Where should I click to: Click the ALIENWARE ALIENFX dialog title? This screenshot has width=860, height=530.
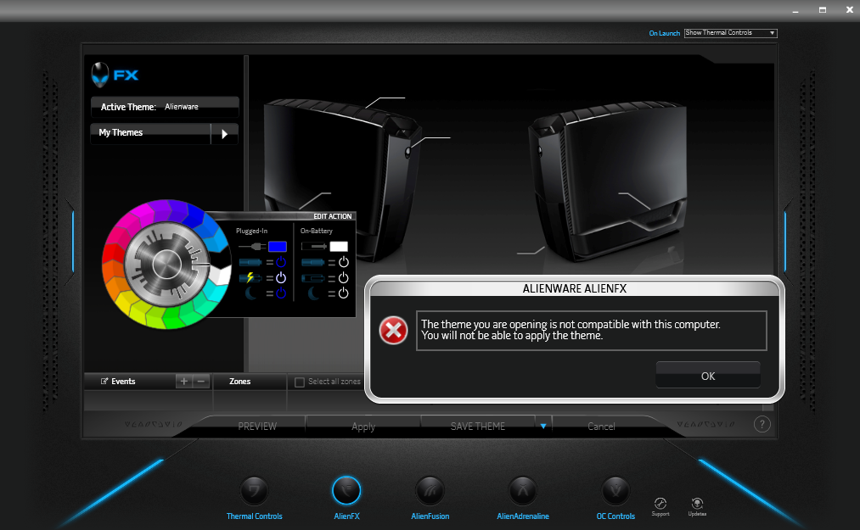click(x=574, y=289)
